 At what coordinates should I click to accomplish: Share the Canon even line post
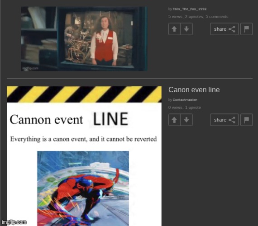click(224, 120)
